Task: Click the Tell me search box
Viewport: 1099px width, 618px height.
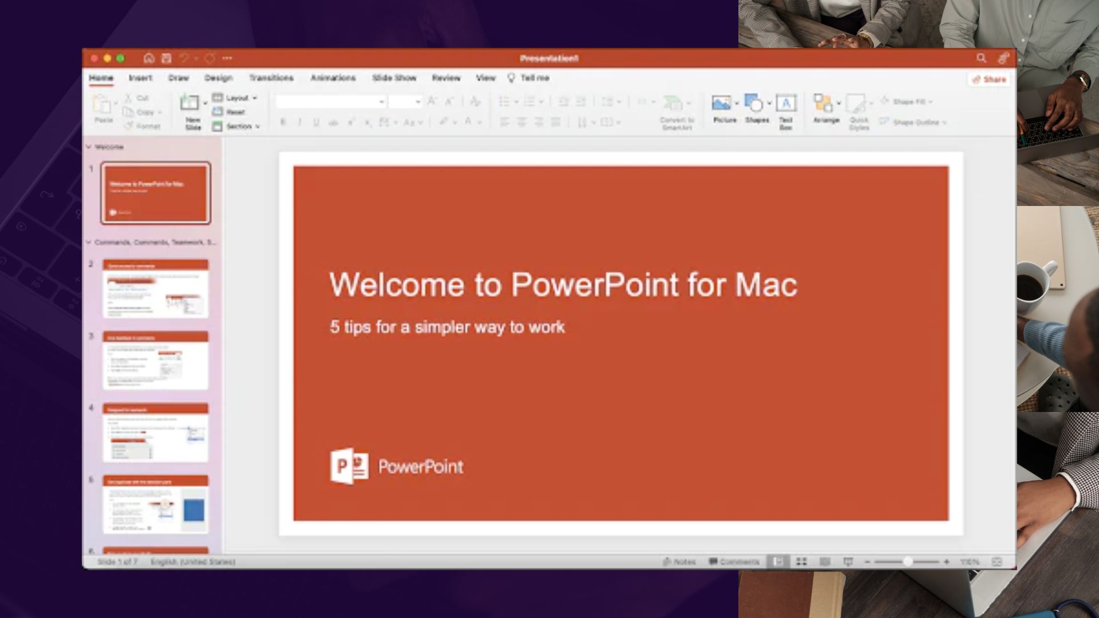Action: point(528,77)
